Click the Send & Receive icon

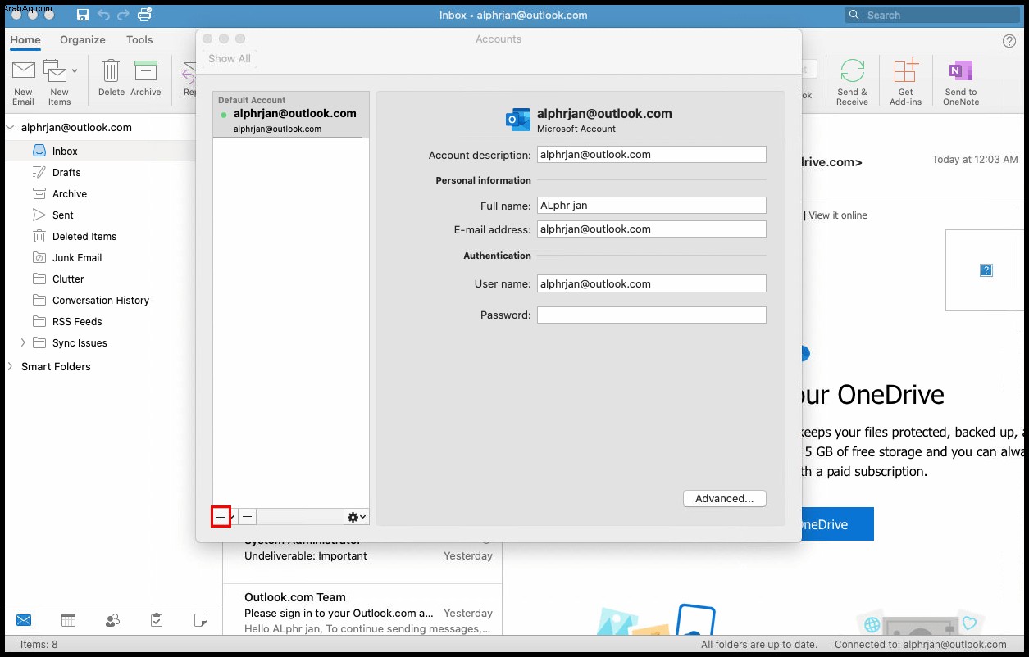click(853, 71)
